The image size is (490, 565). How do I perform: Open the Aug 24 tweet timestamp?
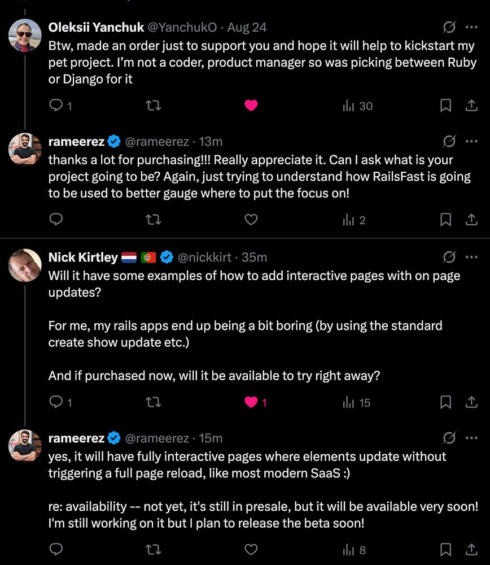(248, 27)
